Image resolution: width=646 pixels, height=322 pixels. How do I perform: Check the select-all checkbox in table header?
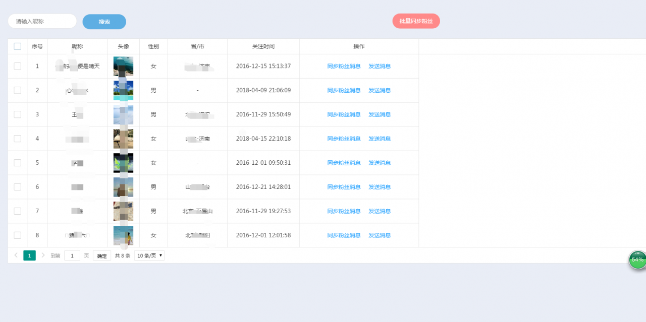click(x=17, y=46)
